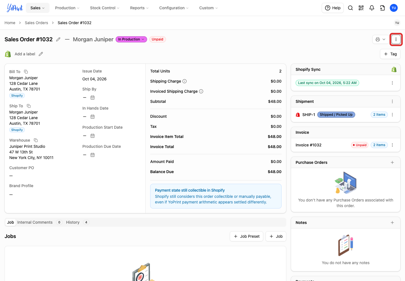Screen dimensions: 405x281
Task: Open the SHIP-1 shipment link
Action: 309,115
